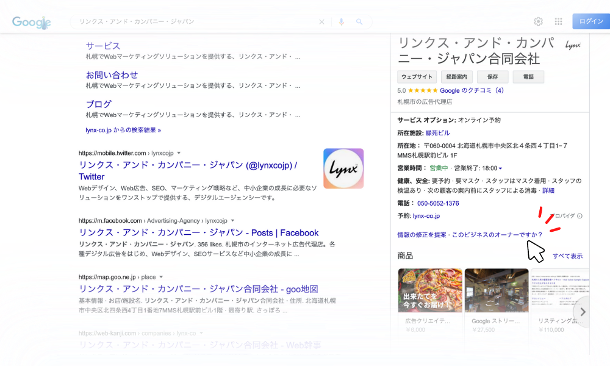The width and height of the screenshot is (610, 366).
Task: Open the Twitter result title link
Action: (x=188, y=171)
